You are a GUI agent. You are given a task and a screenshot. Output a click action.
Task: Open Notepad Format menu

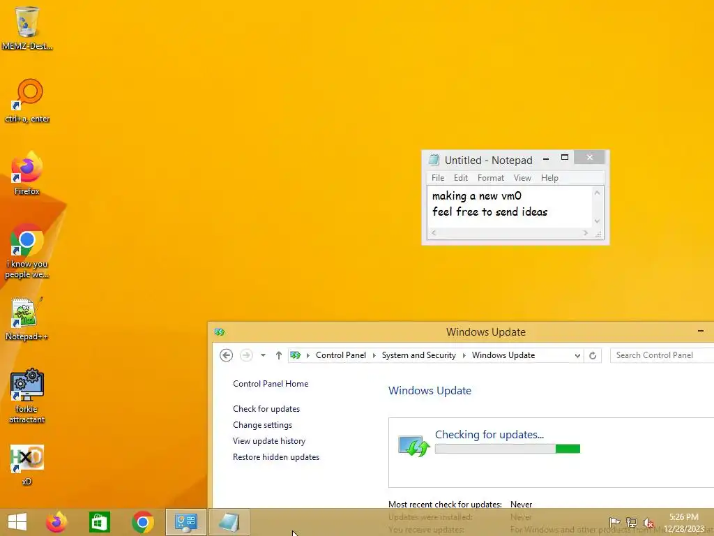(490, 178)
